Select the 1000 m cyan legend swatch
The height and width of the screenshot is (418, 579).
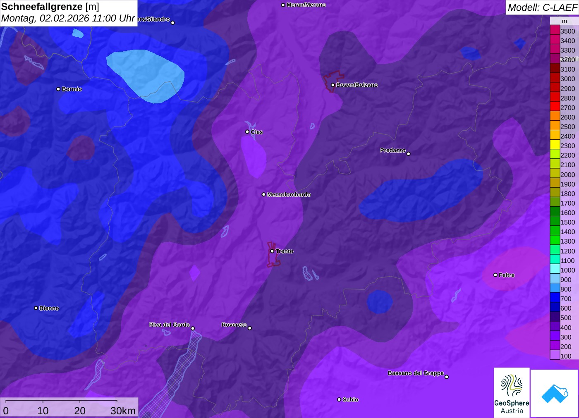point(555,268)
